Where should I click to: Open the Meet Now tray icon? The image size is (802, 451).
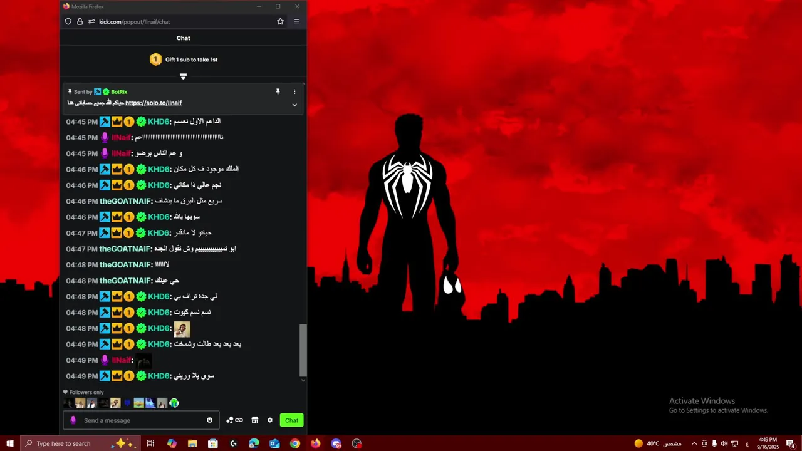pos(704,443)
